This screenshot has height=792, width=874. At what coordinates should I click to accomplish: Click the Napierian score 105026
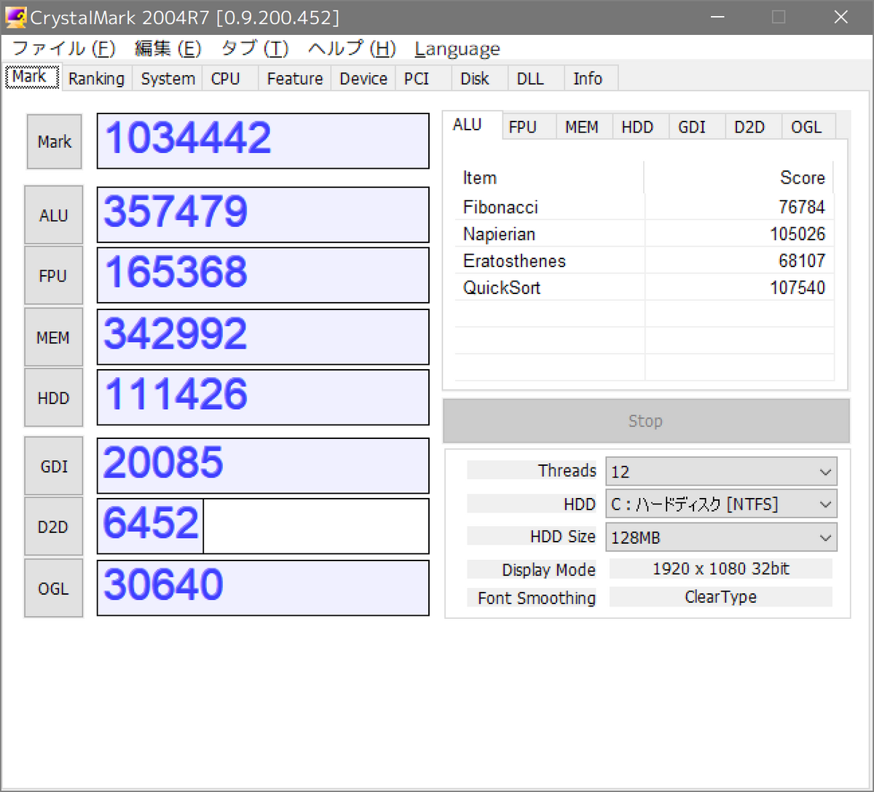798,234
